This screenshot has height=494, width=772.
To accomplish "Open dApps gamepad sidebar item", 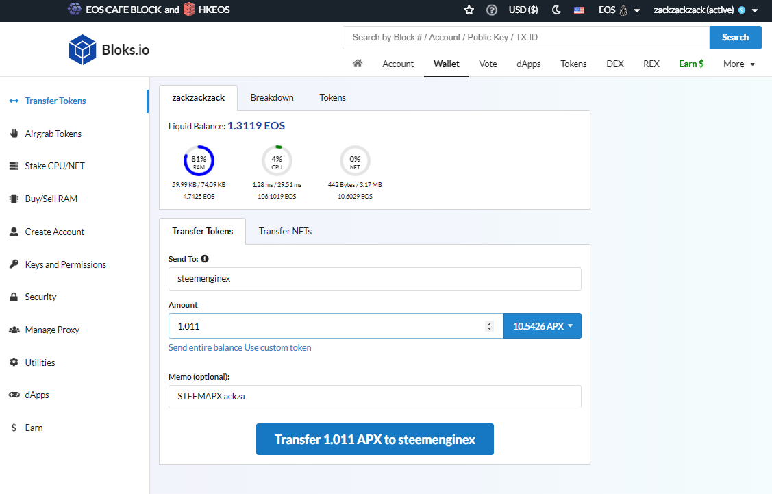I will click(37, 395).
